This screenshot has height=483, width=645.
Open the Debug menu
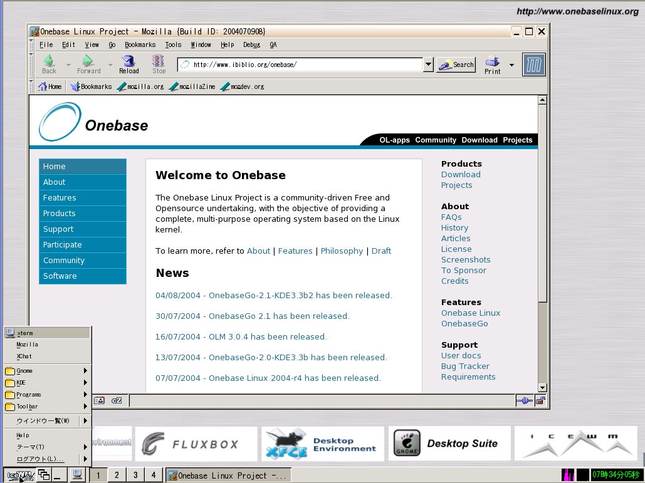(251, 44)
